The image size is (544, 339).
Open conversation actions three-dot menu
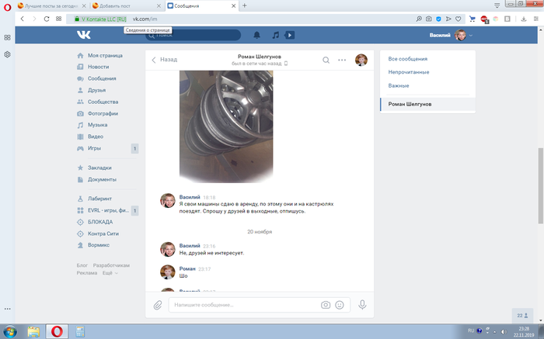(342, 60)
